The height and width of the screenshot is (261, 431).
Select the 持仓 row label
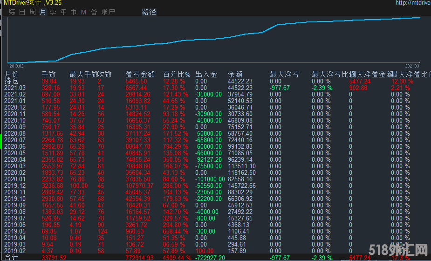pos(12,81)
